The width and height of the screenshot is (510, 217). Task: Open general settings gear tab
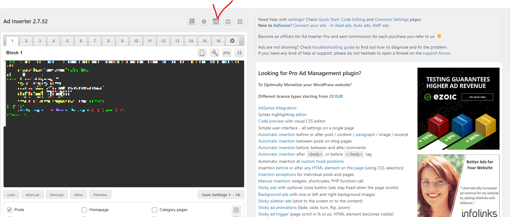(232, 41)
